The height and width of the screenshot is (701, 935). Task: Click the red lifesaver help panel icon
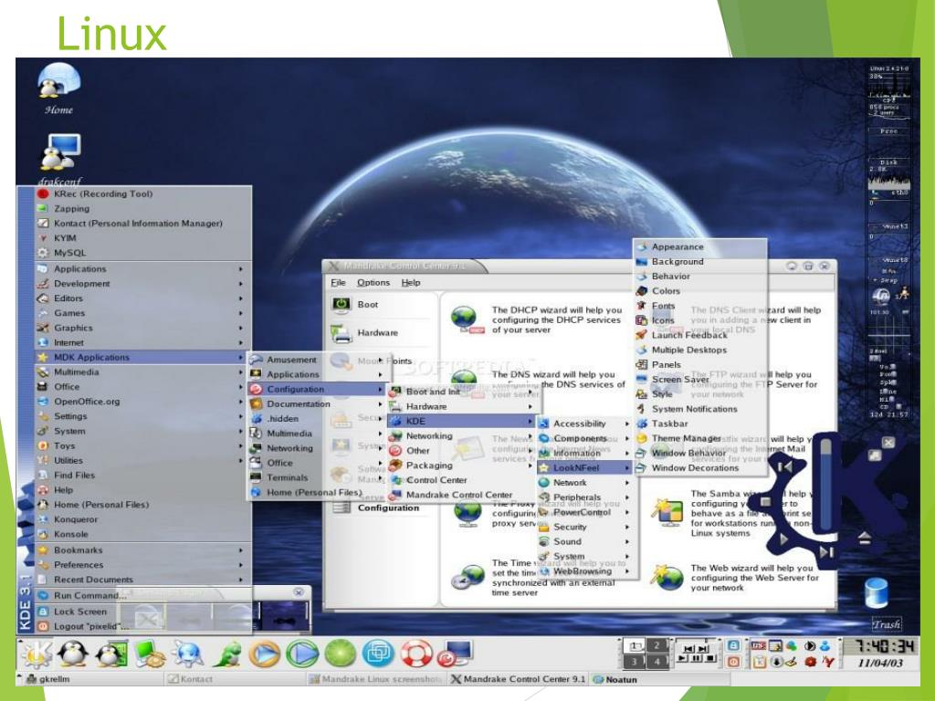coord(416,654)
